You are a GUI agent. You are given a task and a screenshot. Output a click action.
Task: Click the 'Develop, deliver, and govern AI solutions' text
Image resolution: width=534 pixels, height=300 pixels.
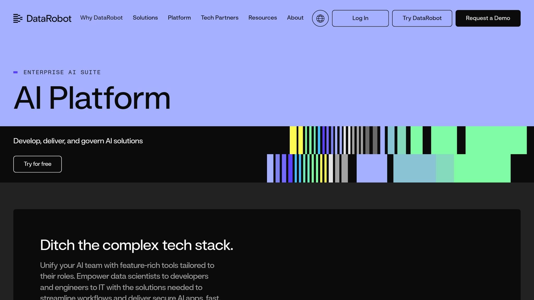coord(78,141)
